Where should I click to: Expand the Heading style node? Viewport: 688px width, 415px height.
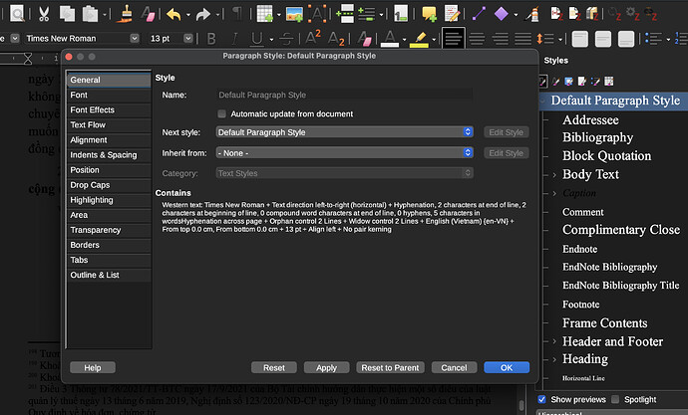554,359
